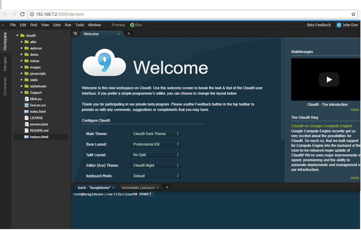The width and height of the screenshot is (361, 230).
Task: Open the Tools menu
Action: (80, 25)
